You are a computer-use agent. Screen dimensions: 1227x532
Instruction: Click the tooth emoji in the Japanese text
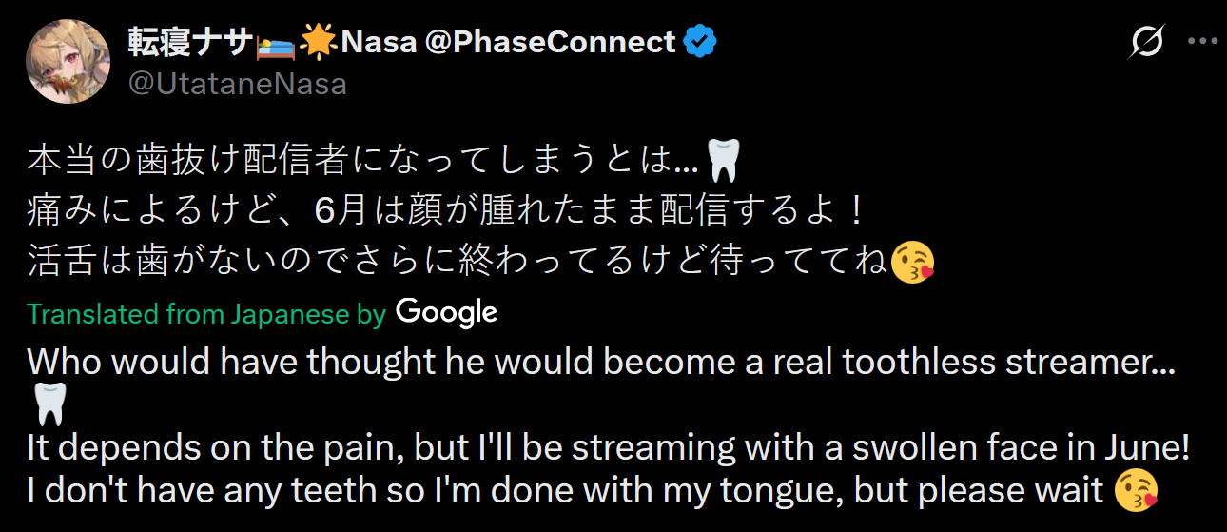tap(725, 160)
